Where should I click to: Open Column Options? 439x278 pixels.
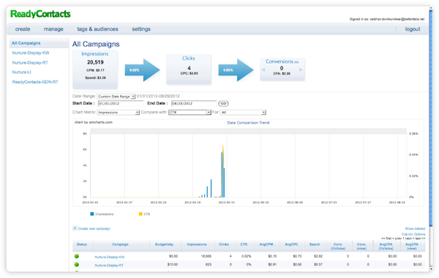pos(413,234)
